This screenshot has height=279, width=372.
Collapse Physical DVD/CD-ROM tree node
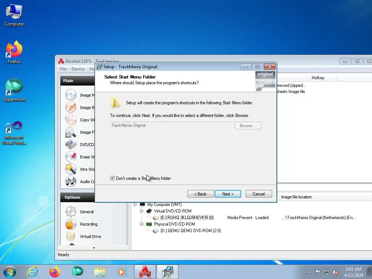coord(142,224)
